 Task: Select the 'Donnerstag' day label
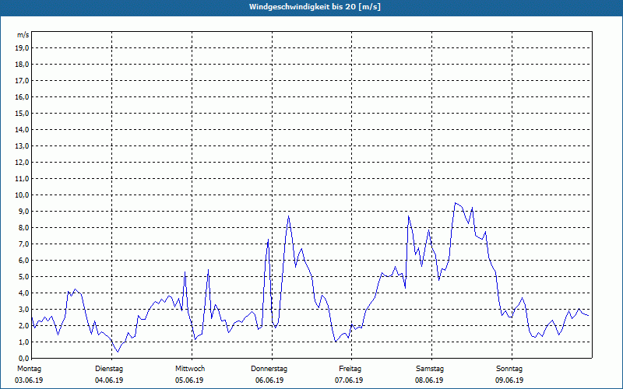click(269, 369)
